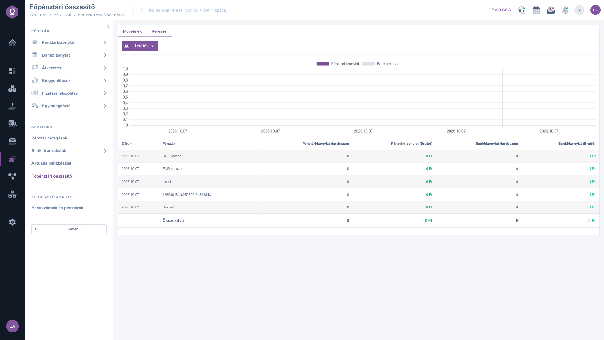Open the inventory boxes icon in the sidebar
The image size is (604, 340).
tap(12, 88)
